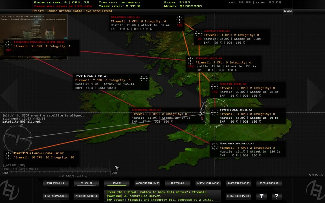Screen dimensions: 325x203
Task: Click the Global Development Bank London thumbnail
Action: pyautogui.click(x=34, y=37)
